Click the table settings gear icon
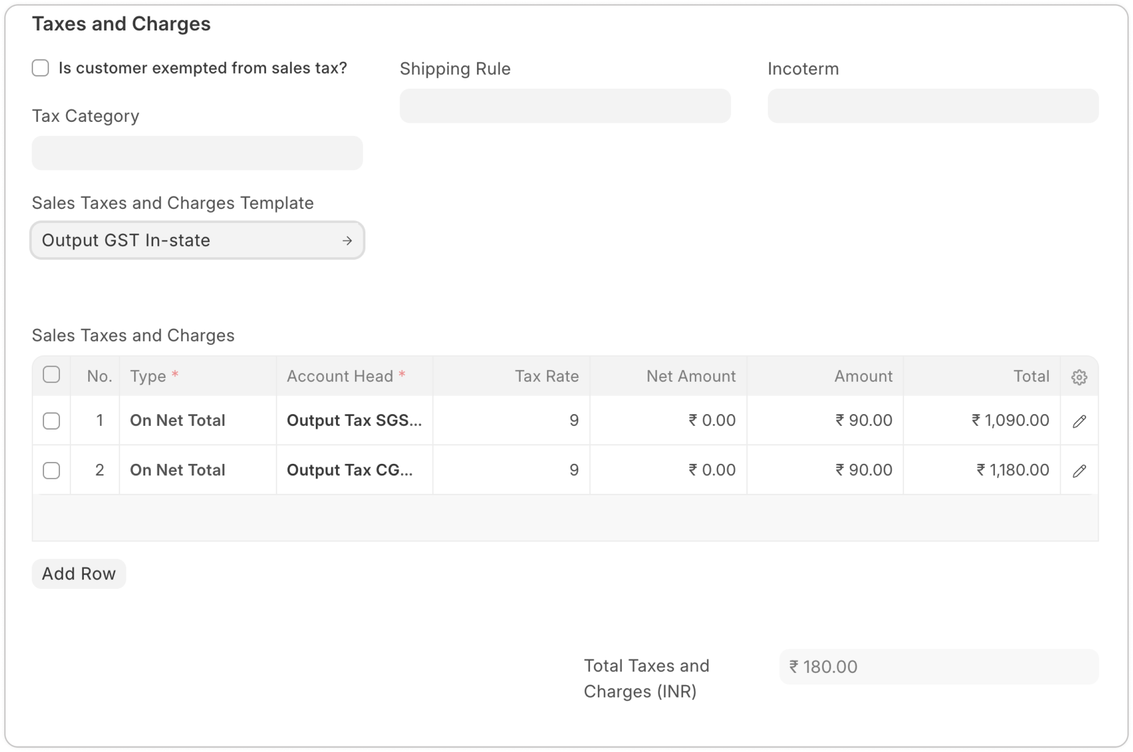Screen dimensions: 1133x752 click(x=1079, y=377)
